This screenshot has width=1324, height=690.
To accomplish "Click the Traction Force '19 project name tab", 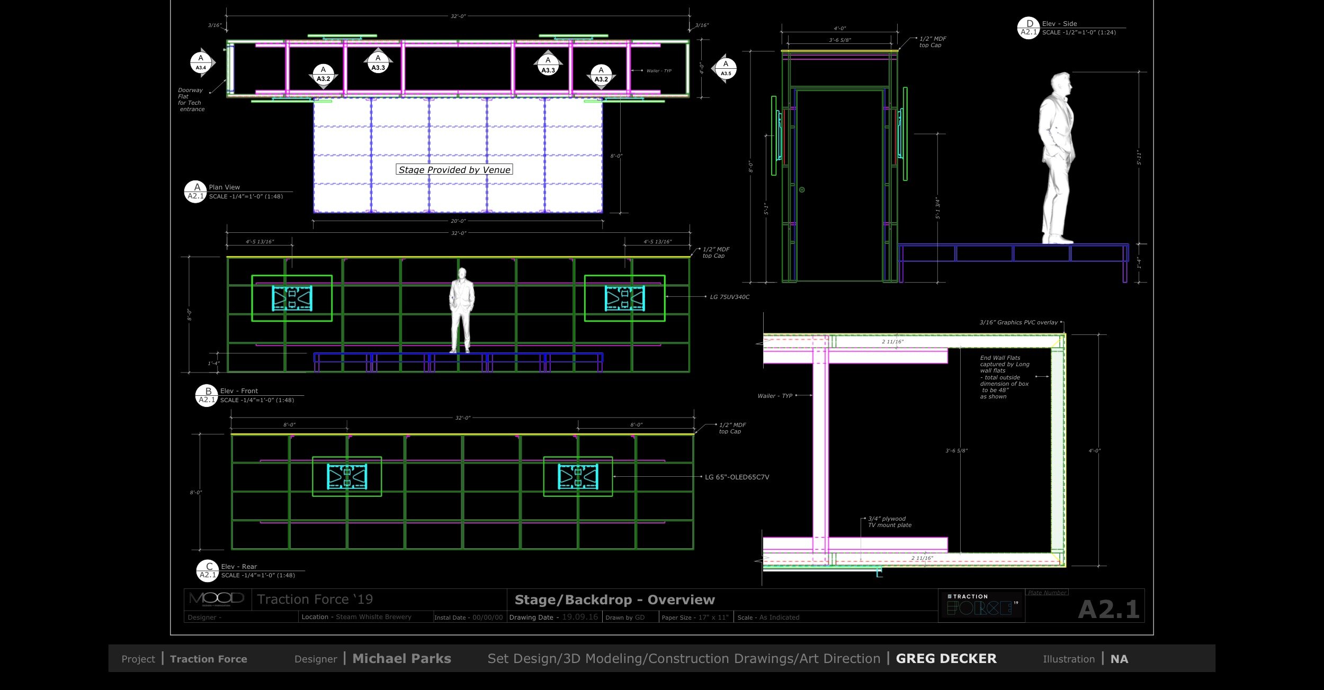I will click(x=316, y=598).
